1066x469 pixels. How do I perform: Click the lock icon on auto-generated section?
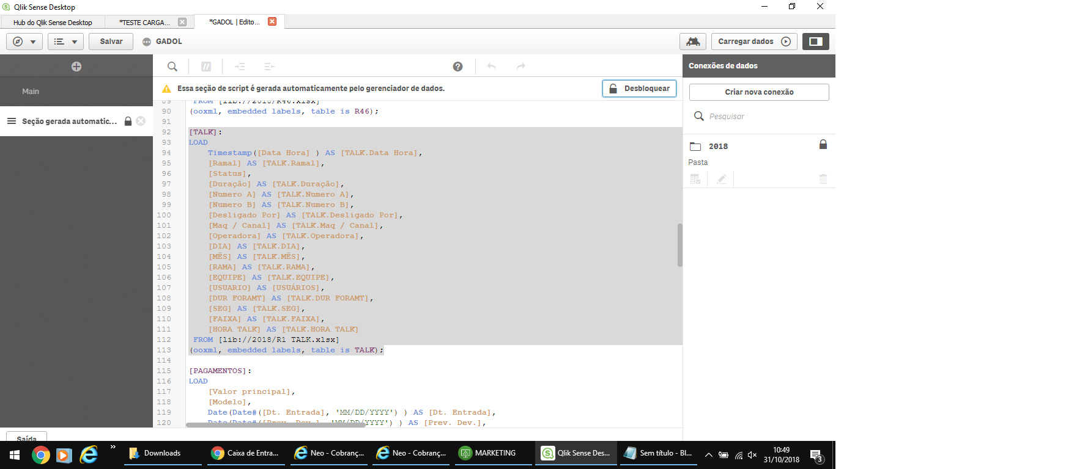[128, 121]
